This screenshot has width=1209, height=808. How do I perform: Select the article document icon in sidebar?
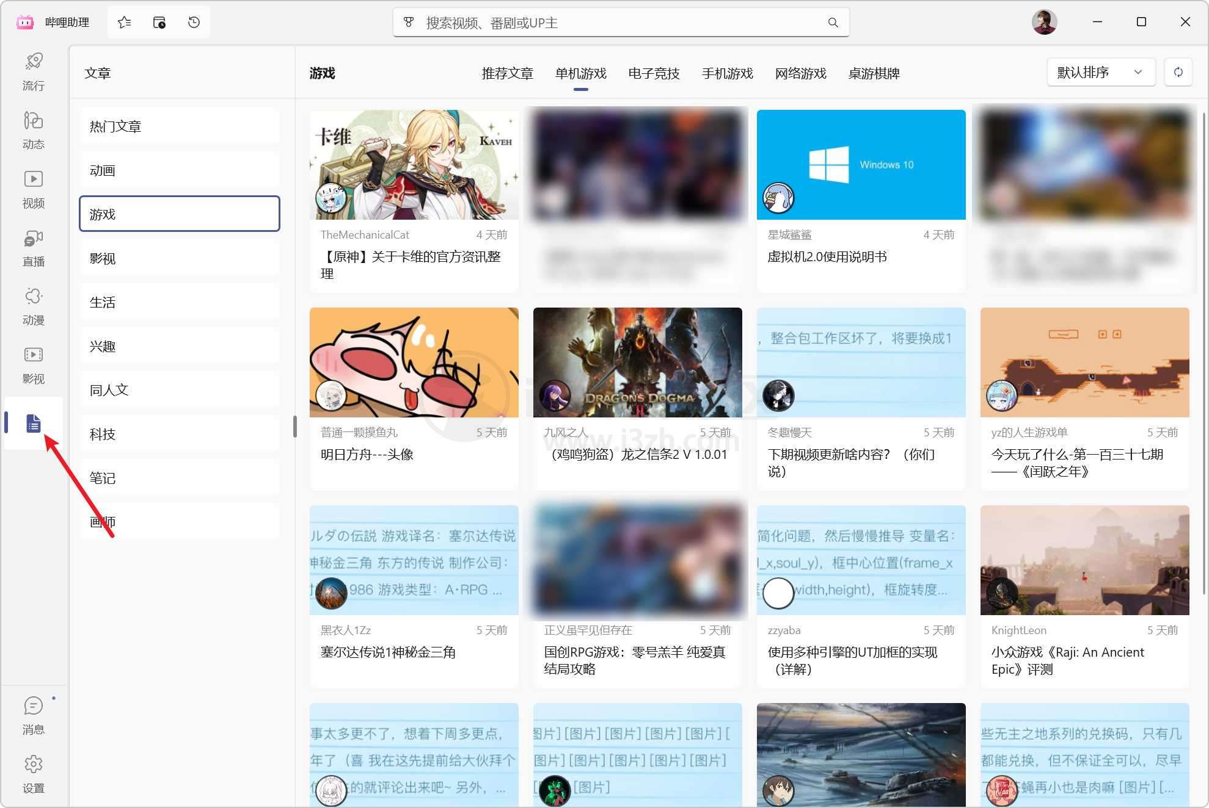click(x=34, y=423)
